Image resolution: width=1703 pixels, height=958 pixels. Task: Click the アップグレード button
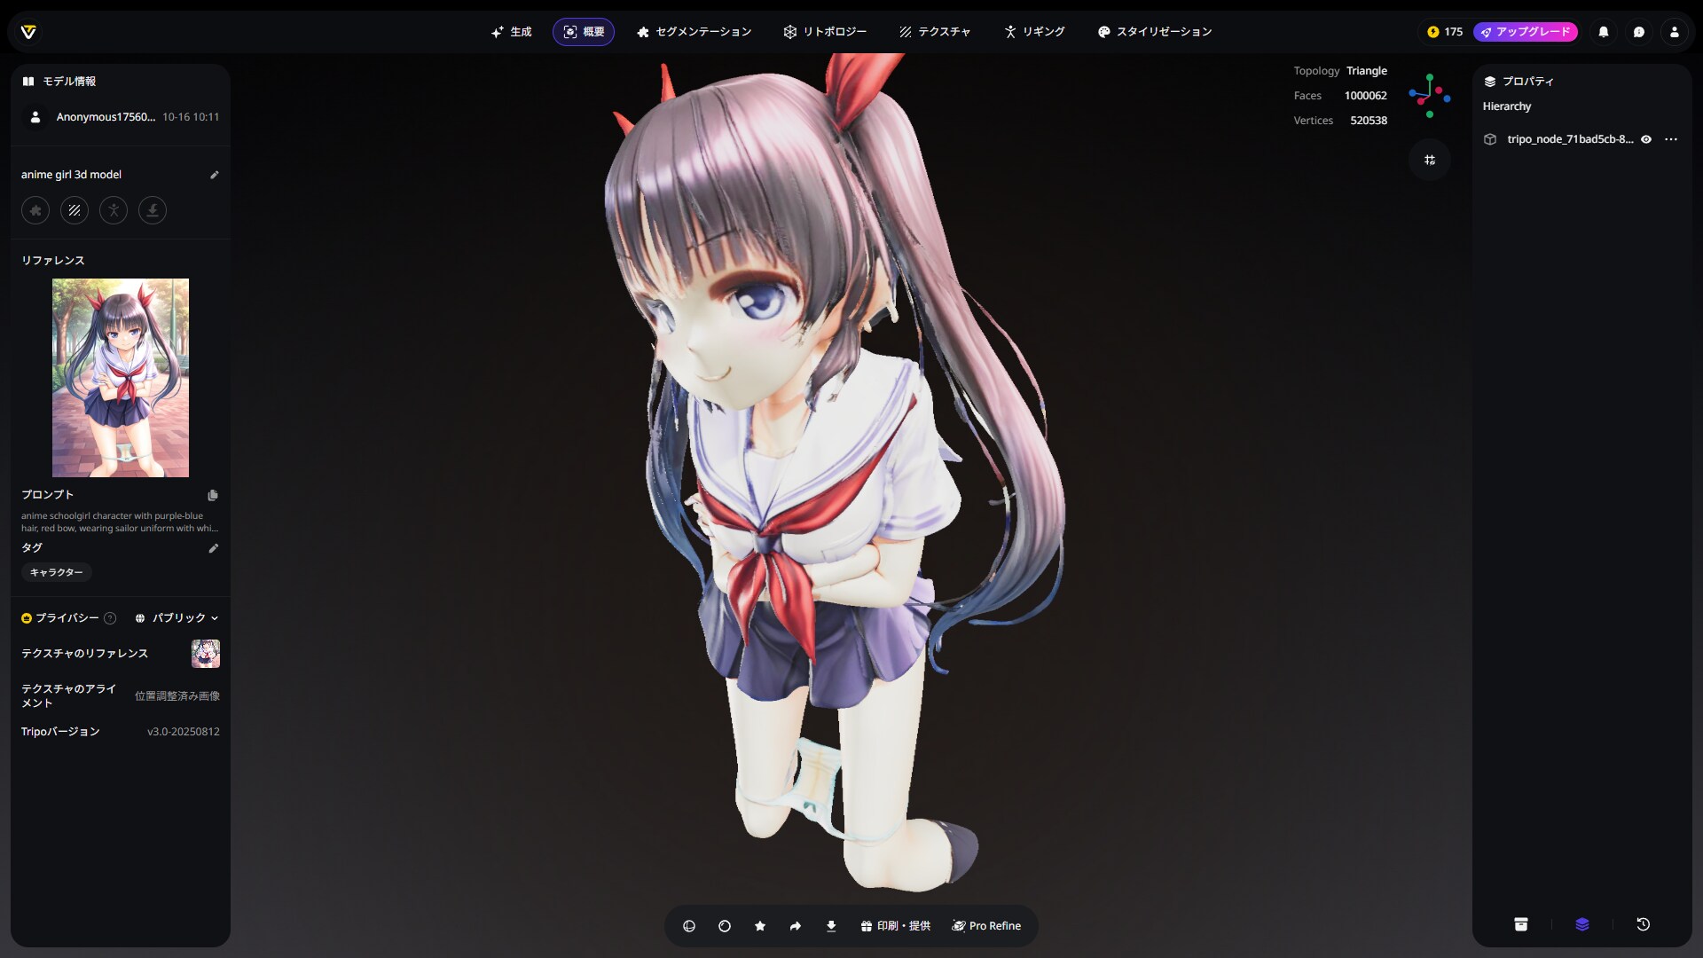point(1525,32)
